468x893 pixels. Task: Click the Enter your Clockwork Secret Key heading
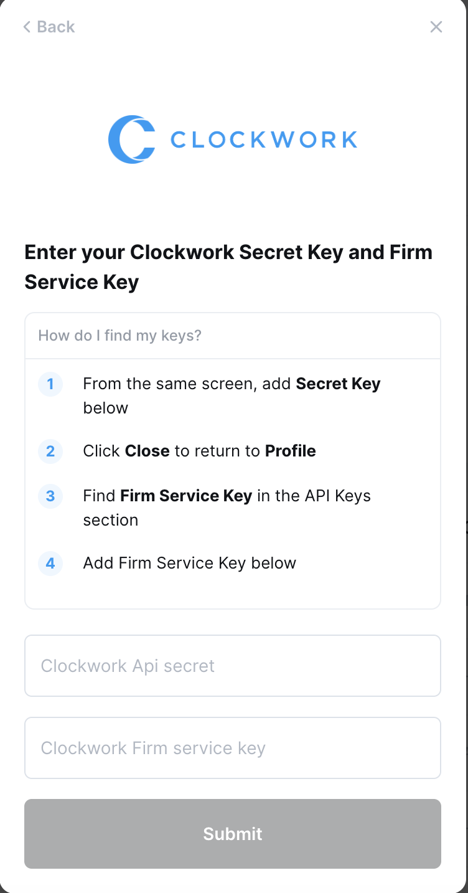(228, 267)
